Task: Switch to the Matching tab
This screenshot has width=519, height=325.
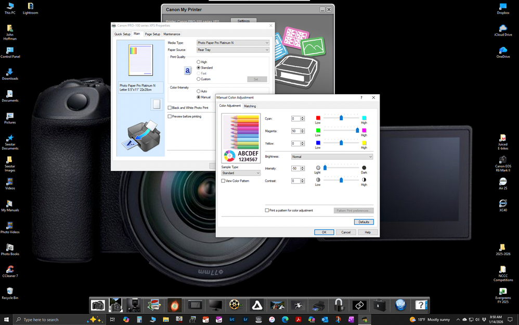Action: click(250, 106)
